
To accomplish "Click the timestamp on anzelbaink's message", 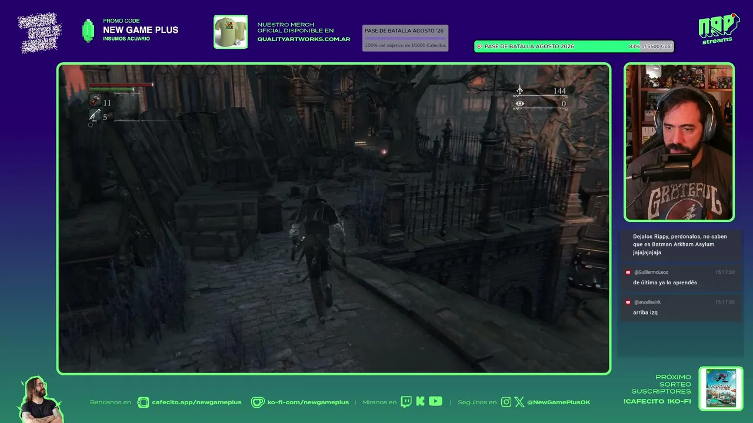I will (x=725, y=302).
